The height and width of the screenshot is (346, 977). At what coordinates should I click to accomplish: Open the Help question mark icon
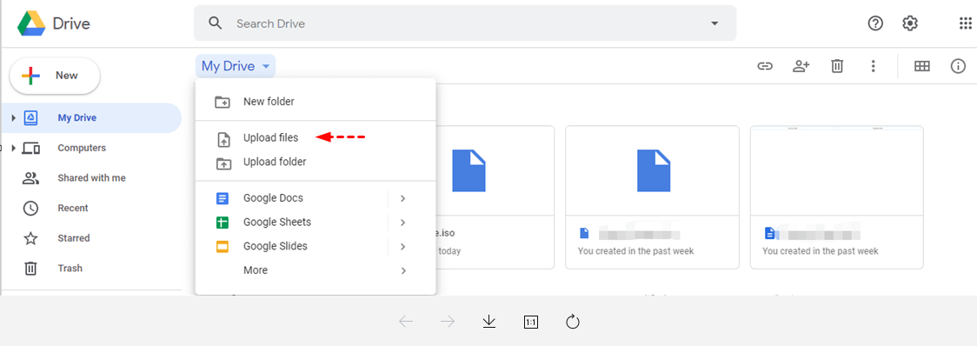pyautogui.click(x=875, y=23)
